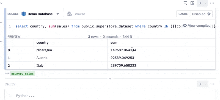Expand the run options arrow beside SQL play button
The image size is (220, 100).
[x=205, y=3]
